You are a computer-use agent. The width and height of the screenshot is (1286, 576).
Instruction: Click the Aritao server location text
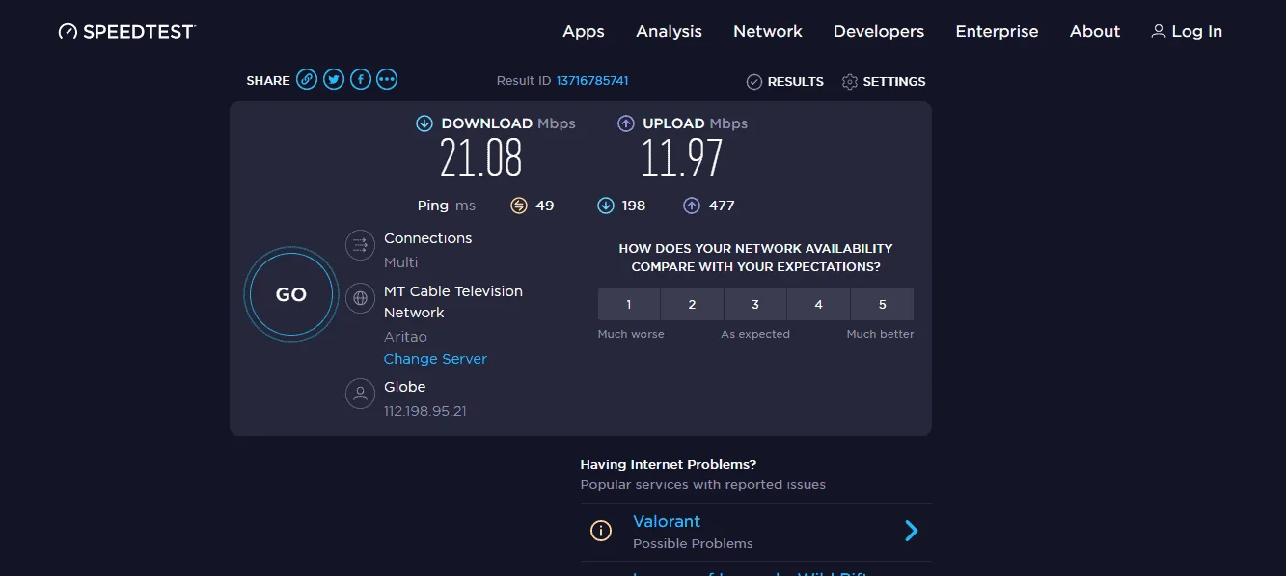coord(405,337)
